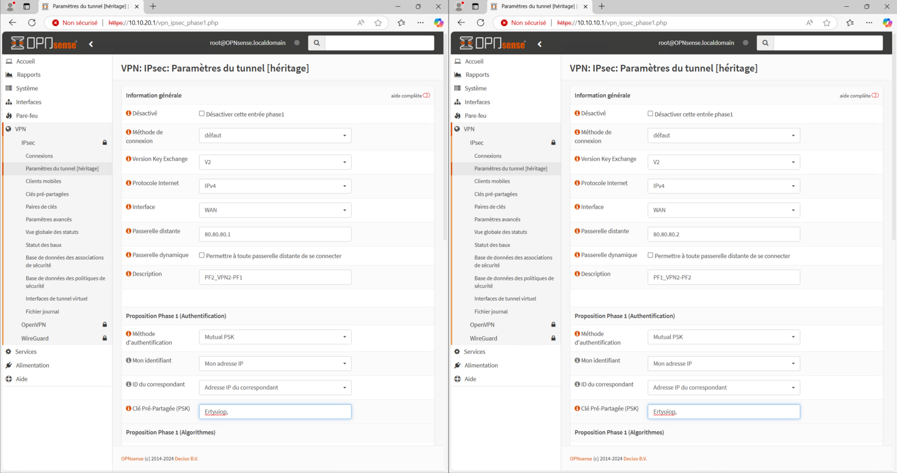Click the Clé Pré-Partagée field in the 10.10.10.1 window
Screen dimensions: 897x473
click(x=723, y=412)
